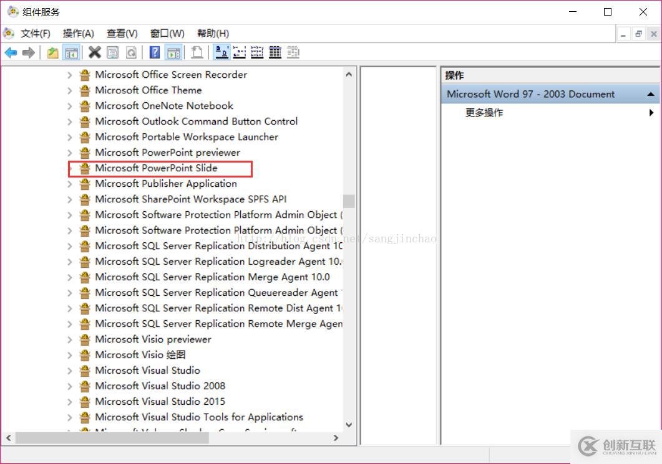The height and width of the screenshot is (464, 662).
Task: Open the 查看(V) menu
Action: coord(122,33)
